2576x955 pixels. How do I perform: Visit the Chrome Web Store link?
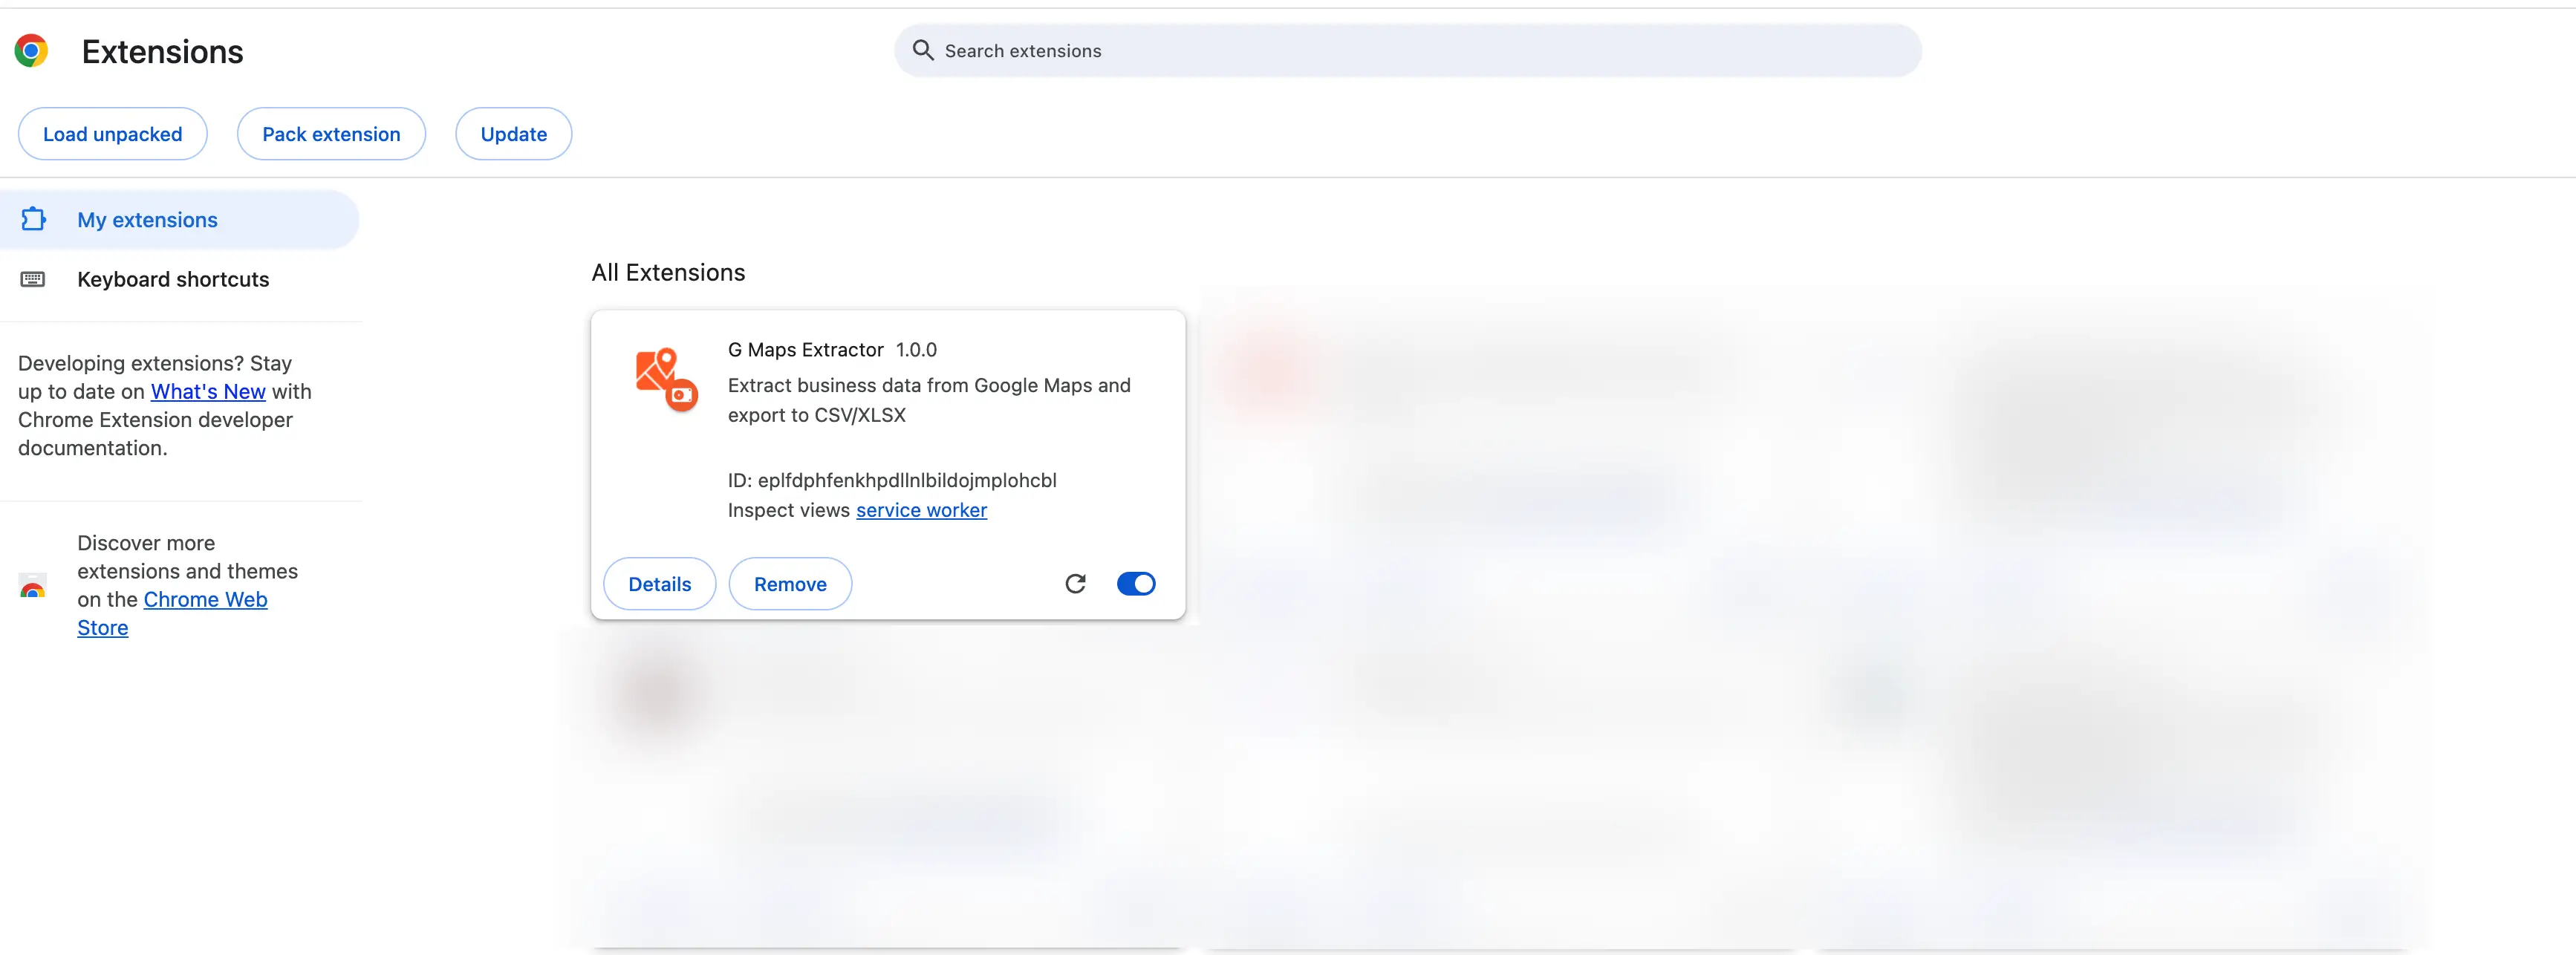point(205,600)
